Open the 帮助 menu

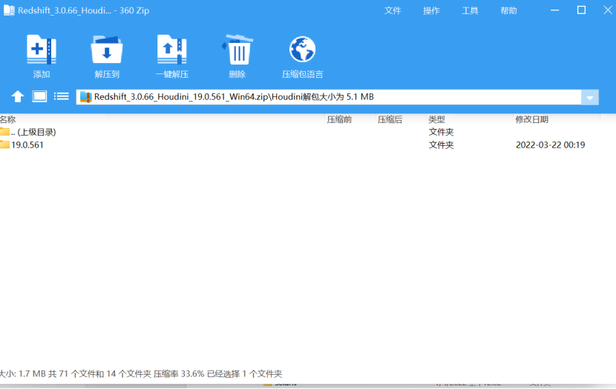click(x=508, y=10)
